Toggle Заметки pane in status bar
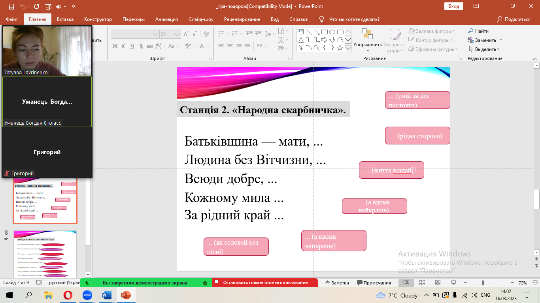 [337, 283]
